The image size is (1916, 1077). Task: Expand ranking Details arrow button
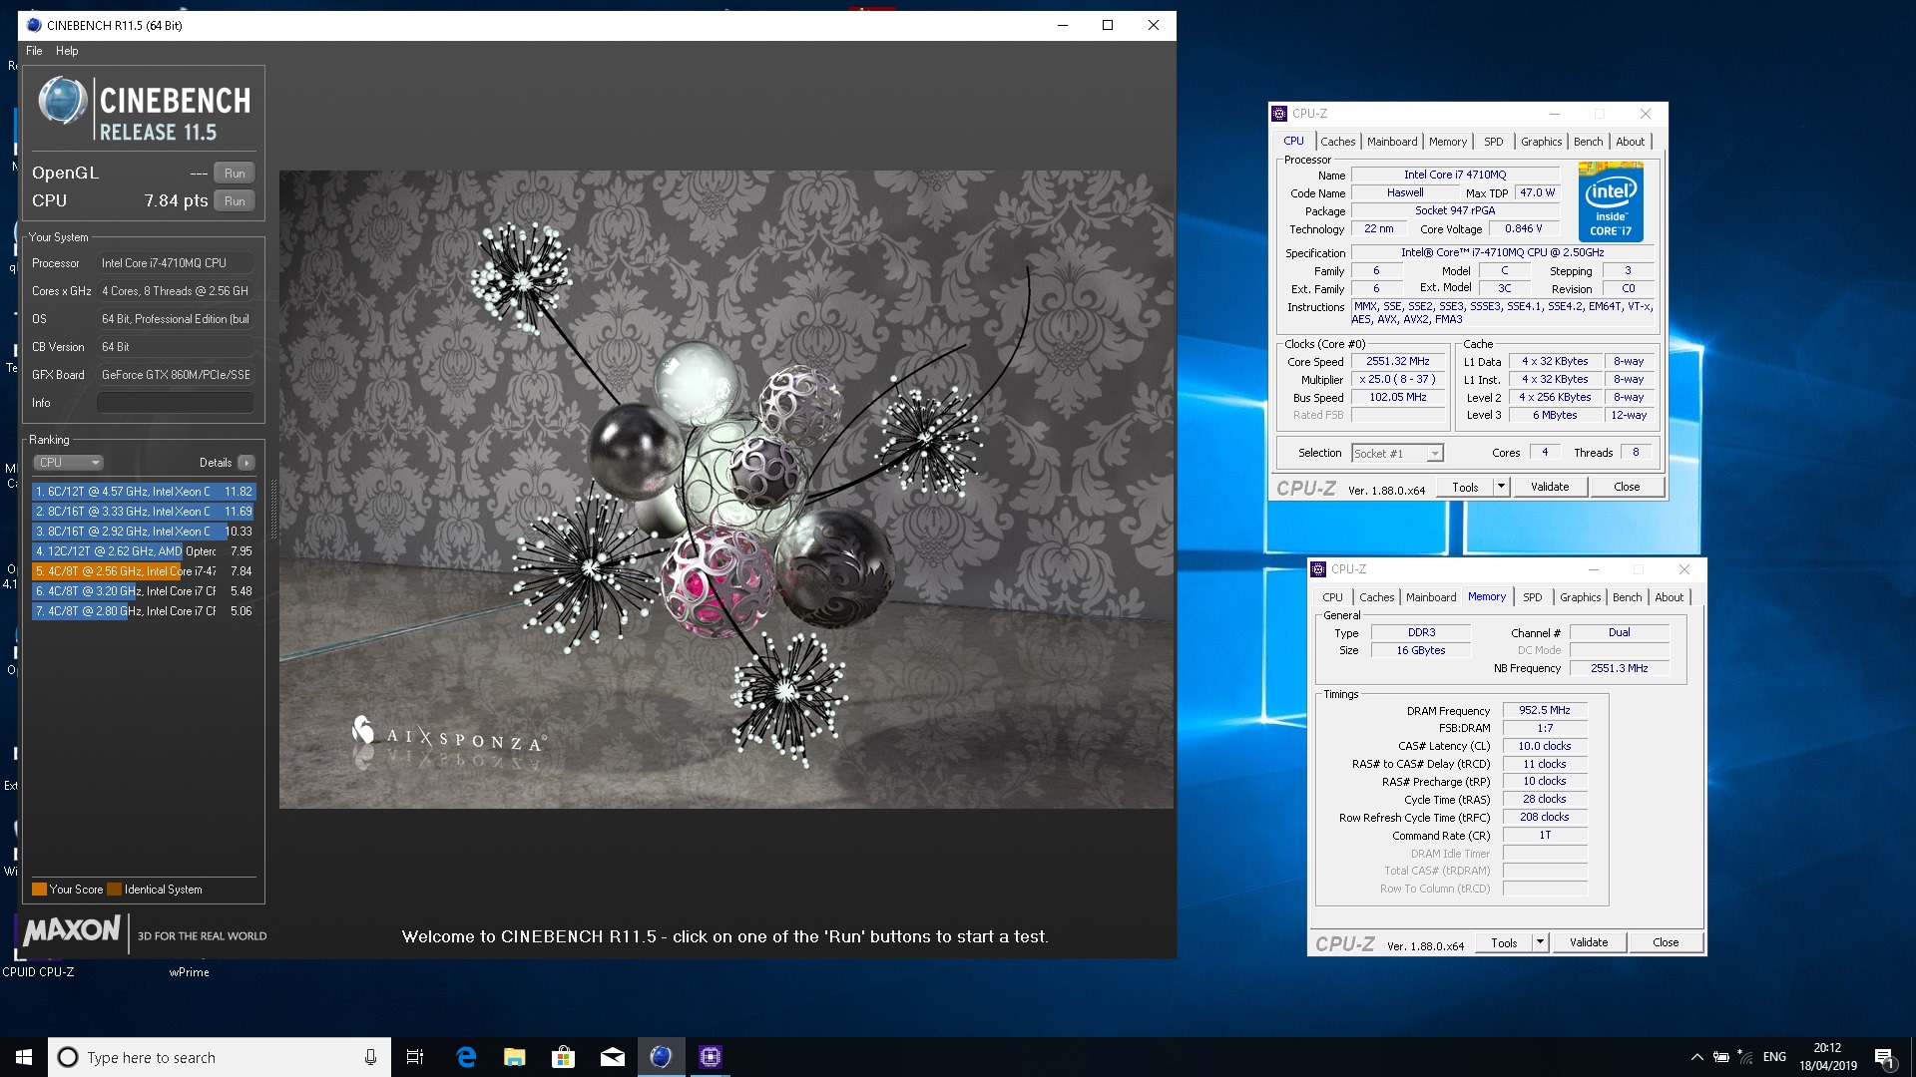pos(246,463)
